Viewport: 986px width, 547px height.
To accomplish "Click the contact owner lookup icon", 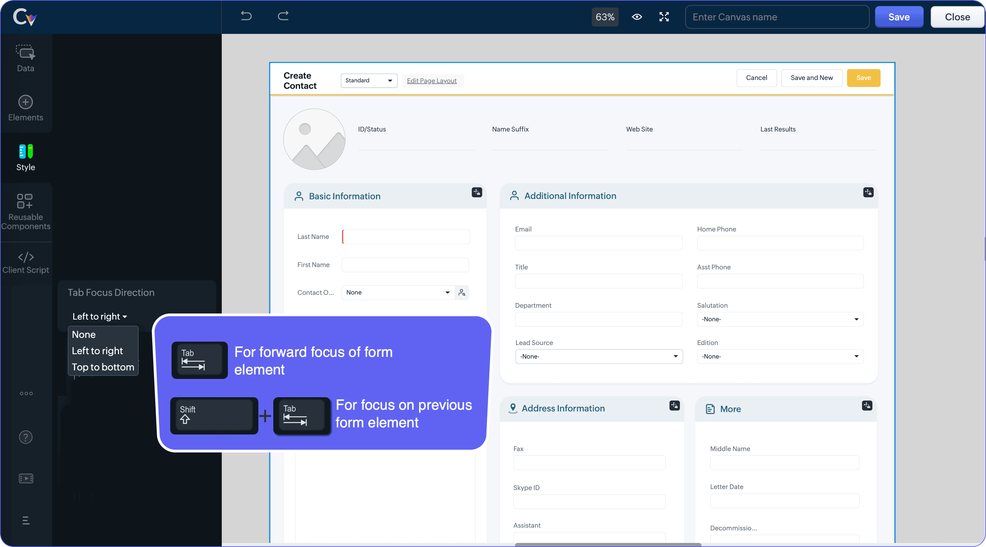I will [x=462, y=292].
